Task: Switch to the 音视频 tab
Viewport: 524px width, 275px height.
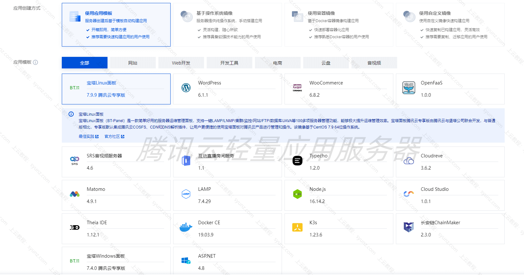Action: click(374, 63)
